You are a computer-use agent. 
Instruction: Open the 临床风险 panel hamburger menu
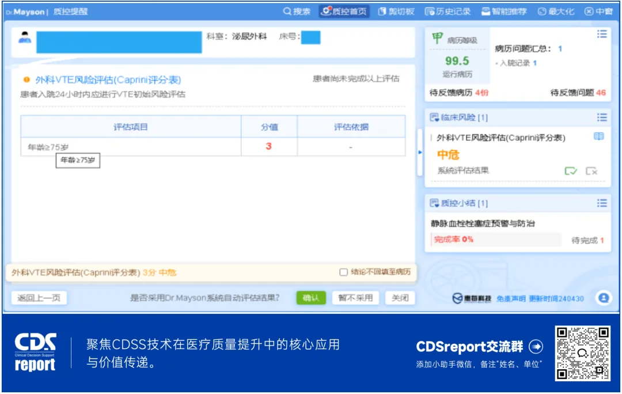(x=602, y=118)
